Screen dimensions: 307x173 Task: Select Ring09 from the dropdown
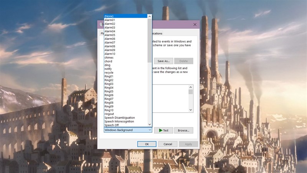[x=126, y=106]
